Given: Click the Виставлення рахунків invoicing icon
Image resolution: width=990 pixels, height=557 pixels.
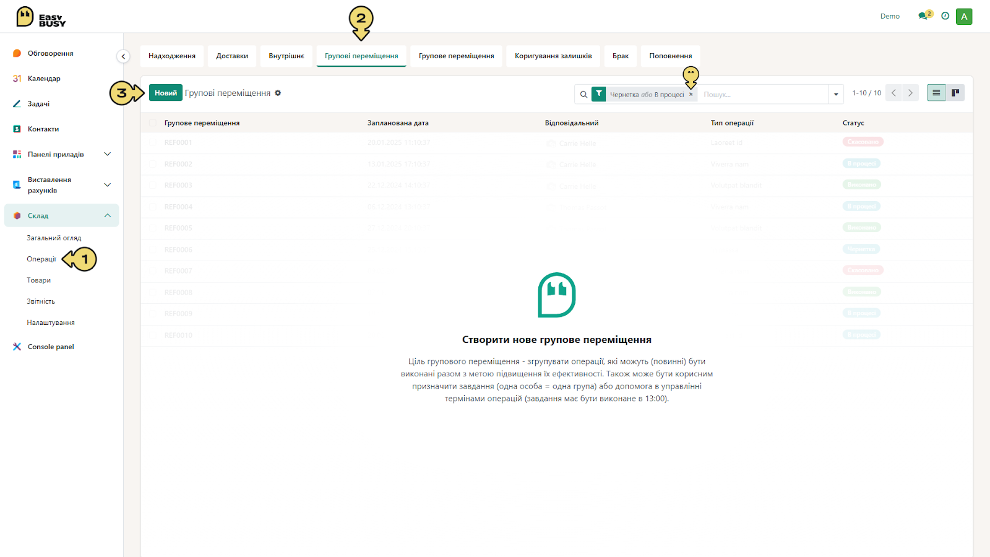Looking at the screenshot, I should [17, 185].
